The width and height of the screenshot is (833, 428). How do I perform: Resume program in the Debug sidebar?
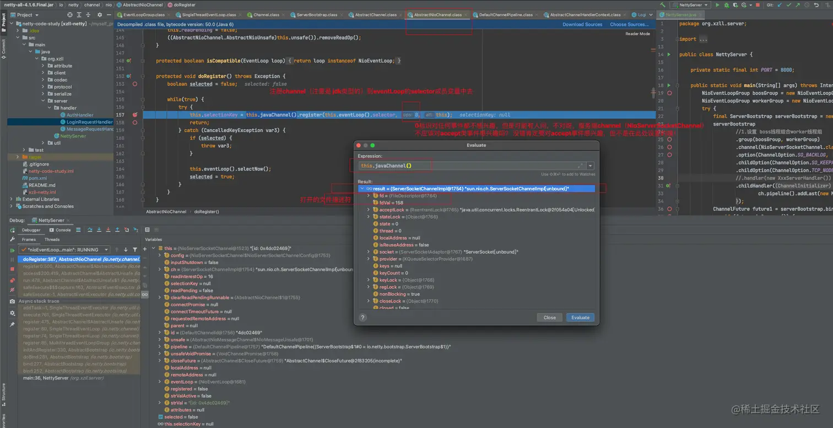click(12, 250)
